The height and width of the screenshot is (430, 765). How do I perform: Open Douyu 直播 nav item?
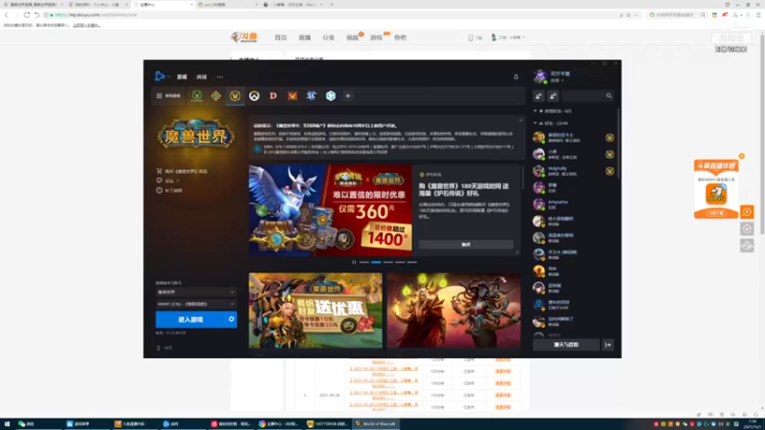point(304,37)
